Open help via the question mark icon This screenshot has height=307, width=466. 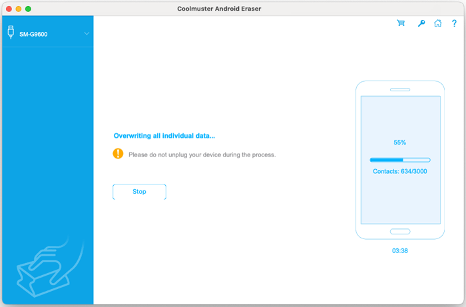tap(454, 23)
